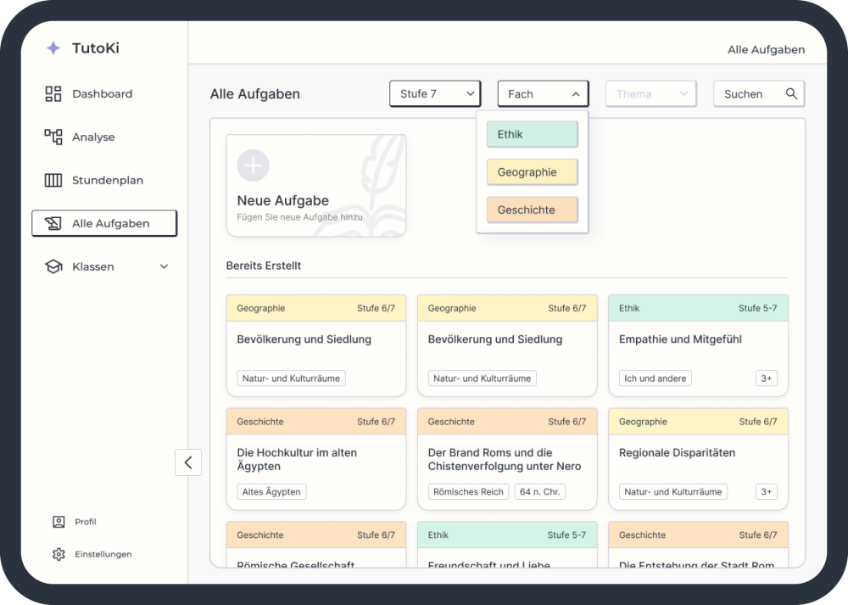Click the Dashboard grid icon

coord(53,94)
